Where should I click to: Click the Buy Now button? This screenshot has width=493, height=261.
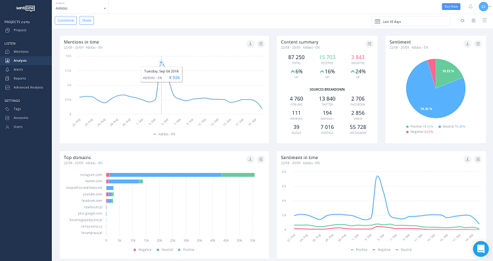click(x=451, y=7)
